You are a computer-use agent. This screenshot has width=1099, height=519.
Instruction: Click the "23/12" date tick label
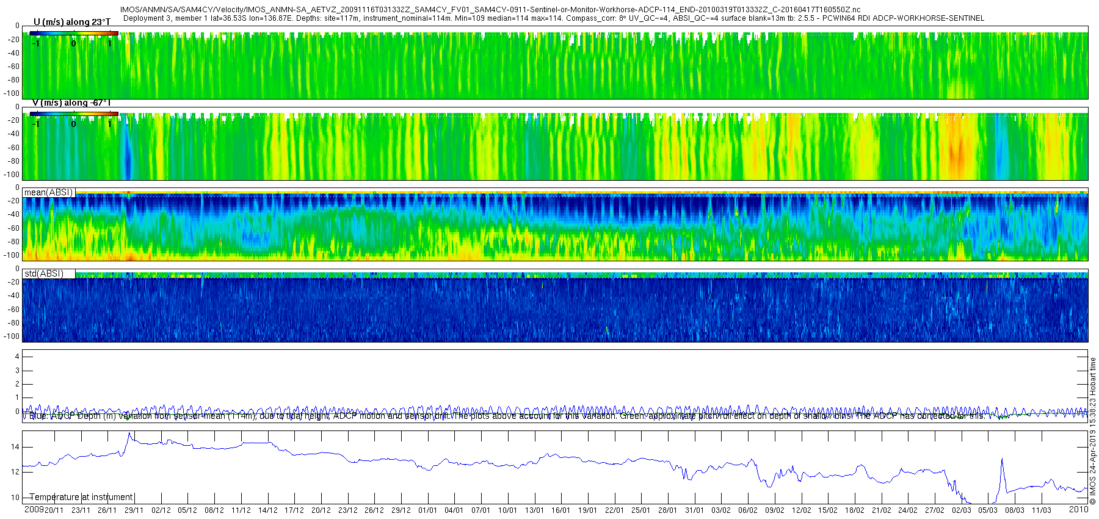pos(348,510)
